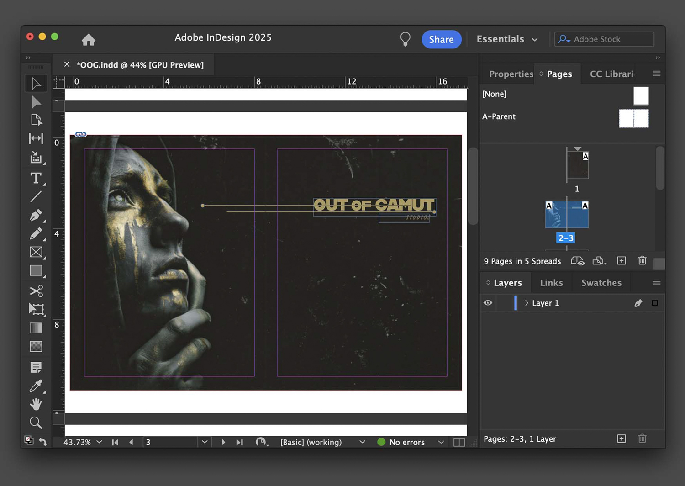Go to next page arrow
685x486 pixels.
223,442
